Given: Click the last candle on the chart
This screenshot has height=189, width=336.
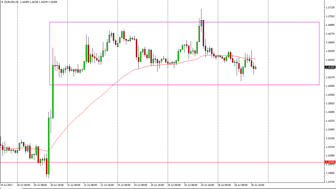Looking at the screenshot, I should (x=256, y=68).
